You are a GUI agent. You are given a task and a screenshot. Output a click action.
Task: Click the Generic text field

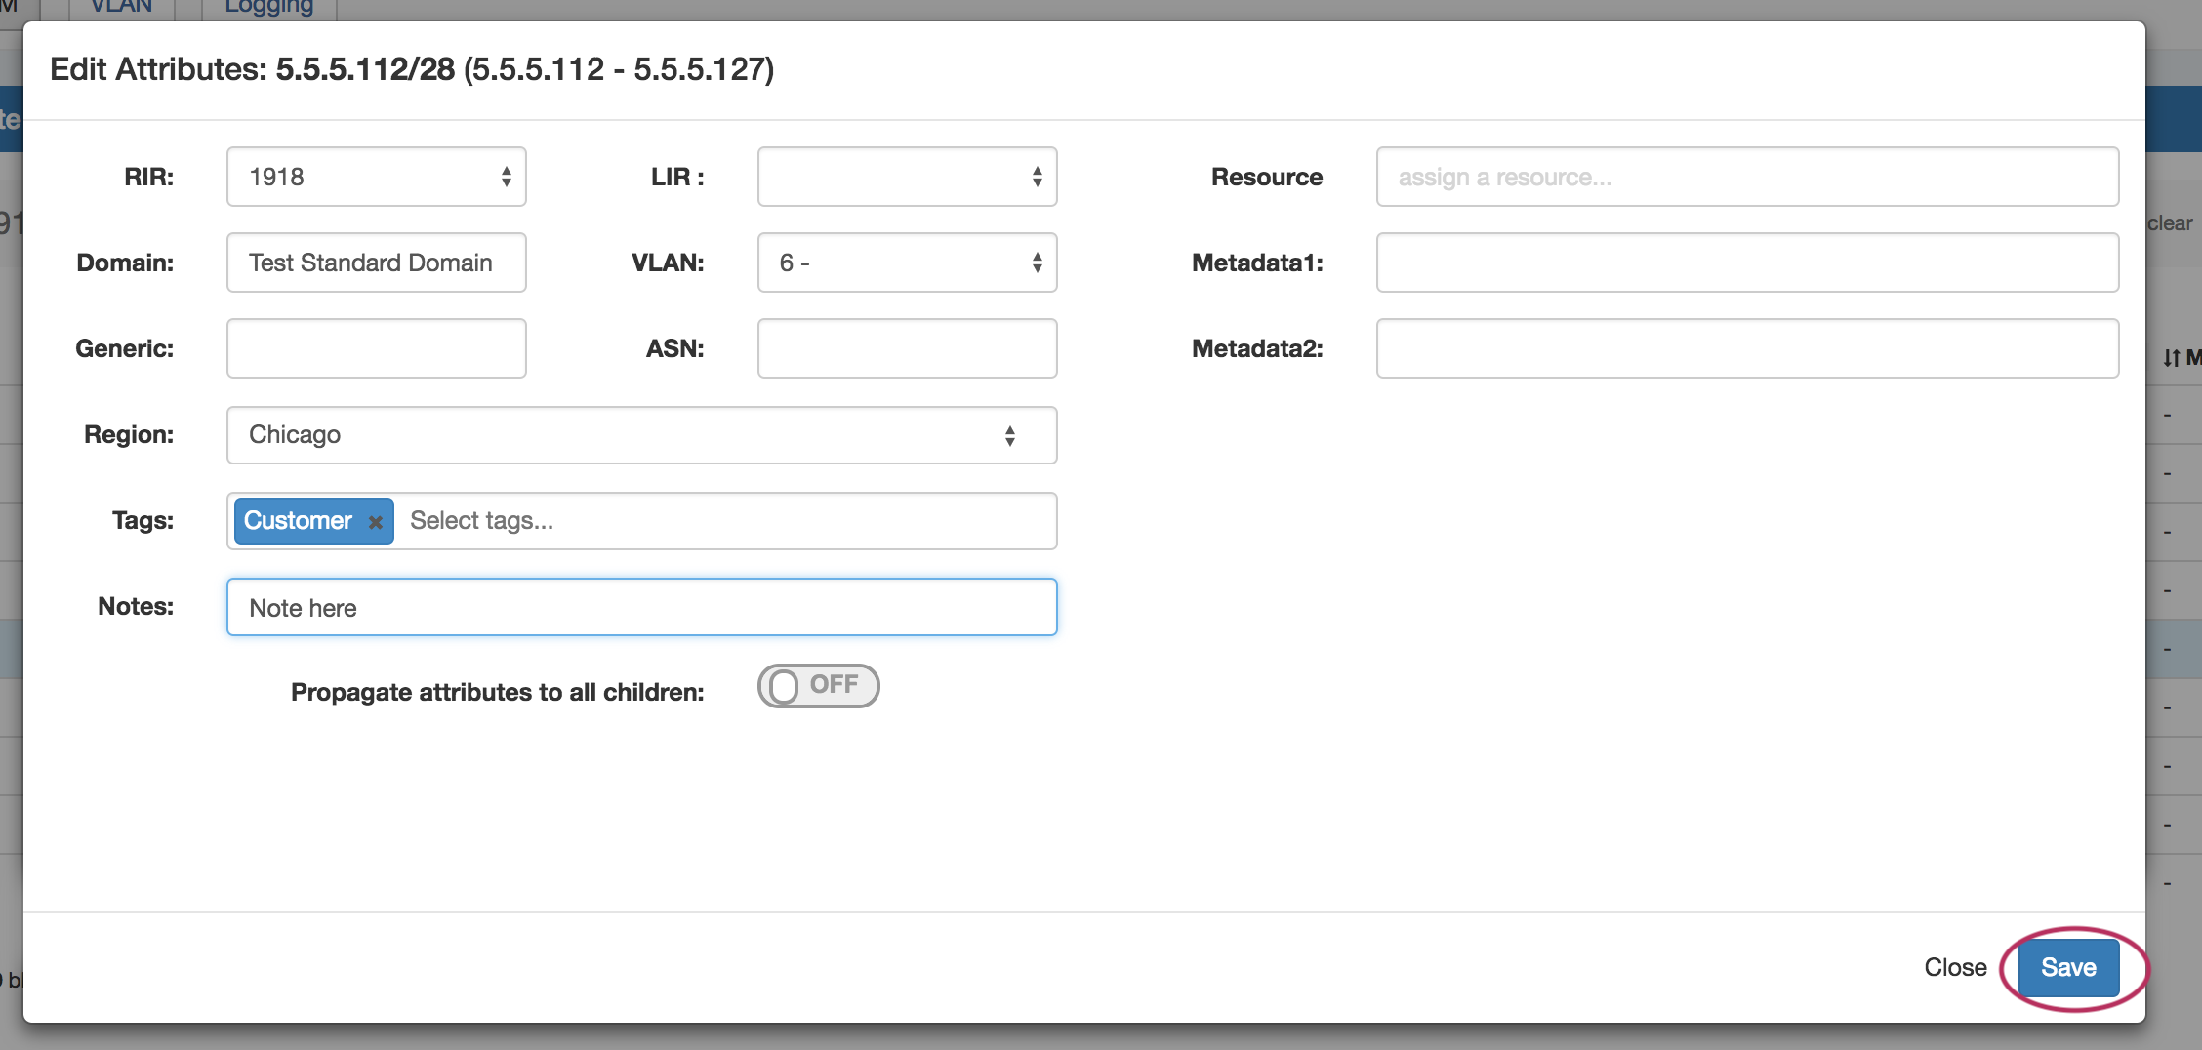point(376,348)
